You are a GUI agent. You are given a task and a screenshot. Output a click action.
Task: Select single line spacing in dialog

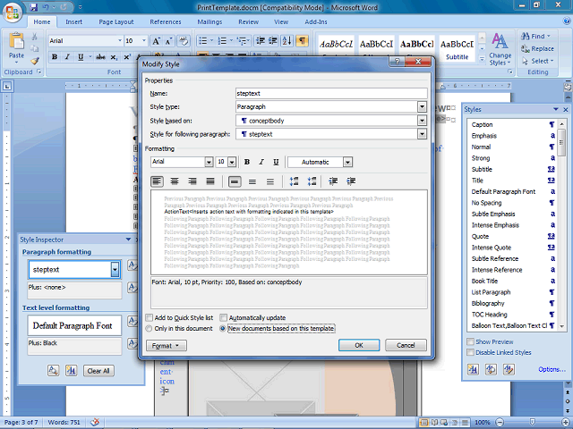click(x=235, y=181)
